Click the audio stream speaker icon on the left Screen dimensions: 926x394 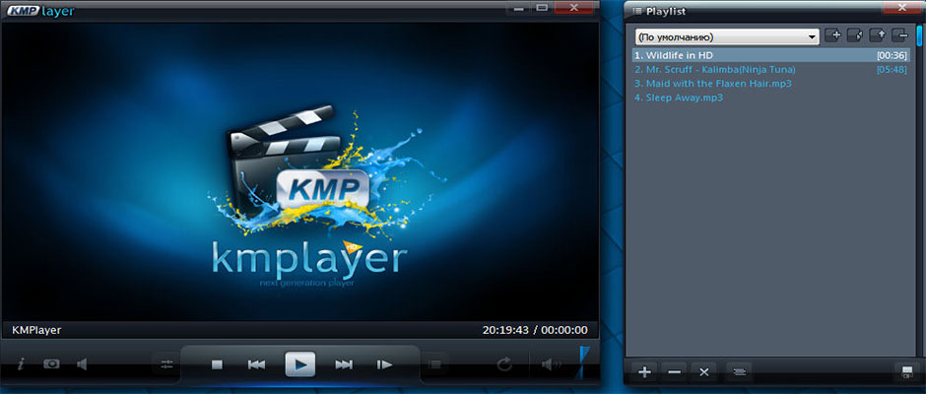82,363
